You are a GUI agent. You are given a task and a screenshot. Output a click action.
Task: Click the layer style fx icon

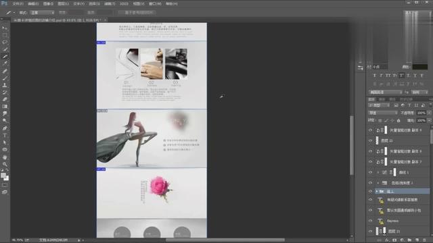[386, 240]
